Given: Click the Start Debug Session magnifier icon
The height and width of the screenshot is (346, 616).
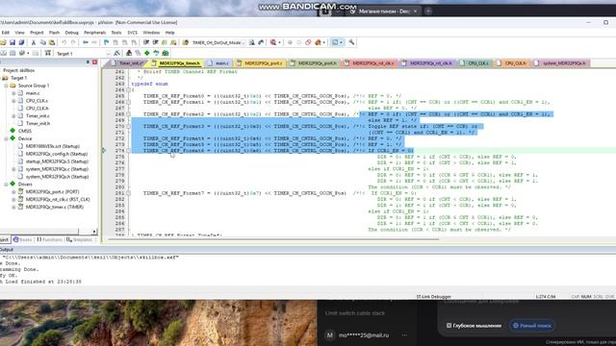Looking at the screenshot, I should coord(273,42).
